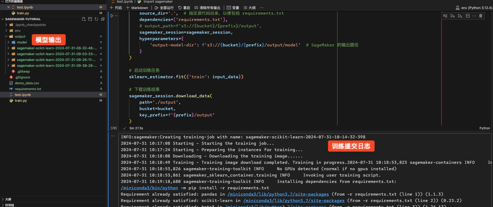
Task: Click the green execution success checkmark
Action: point(125,128)
